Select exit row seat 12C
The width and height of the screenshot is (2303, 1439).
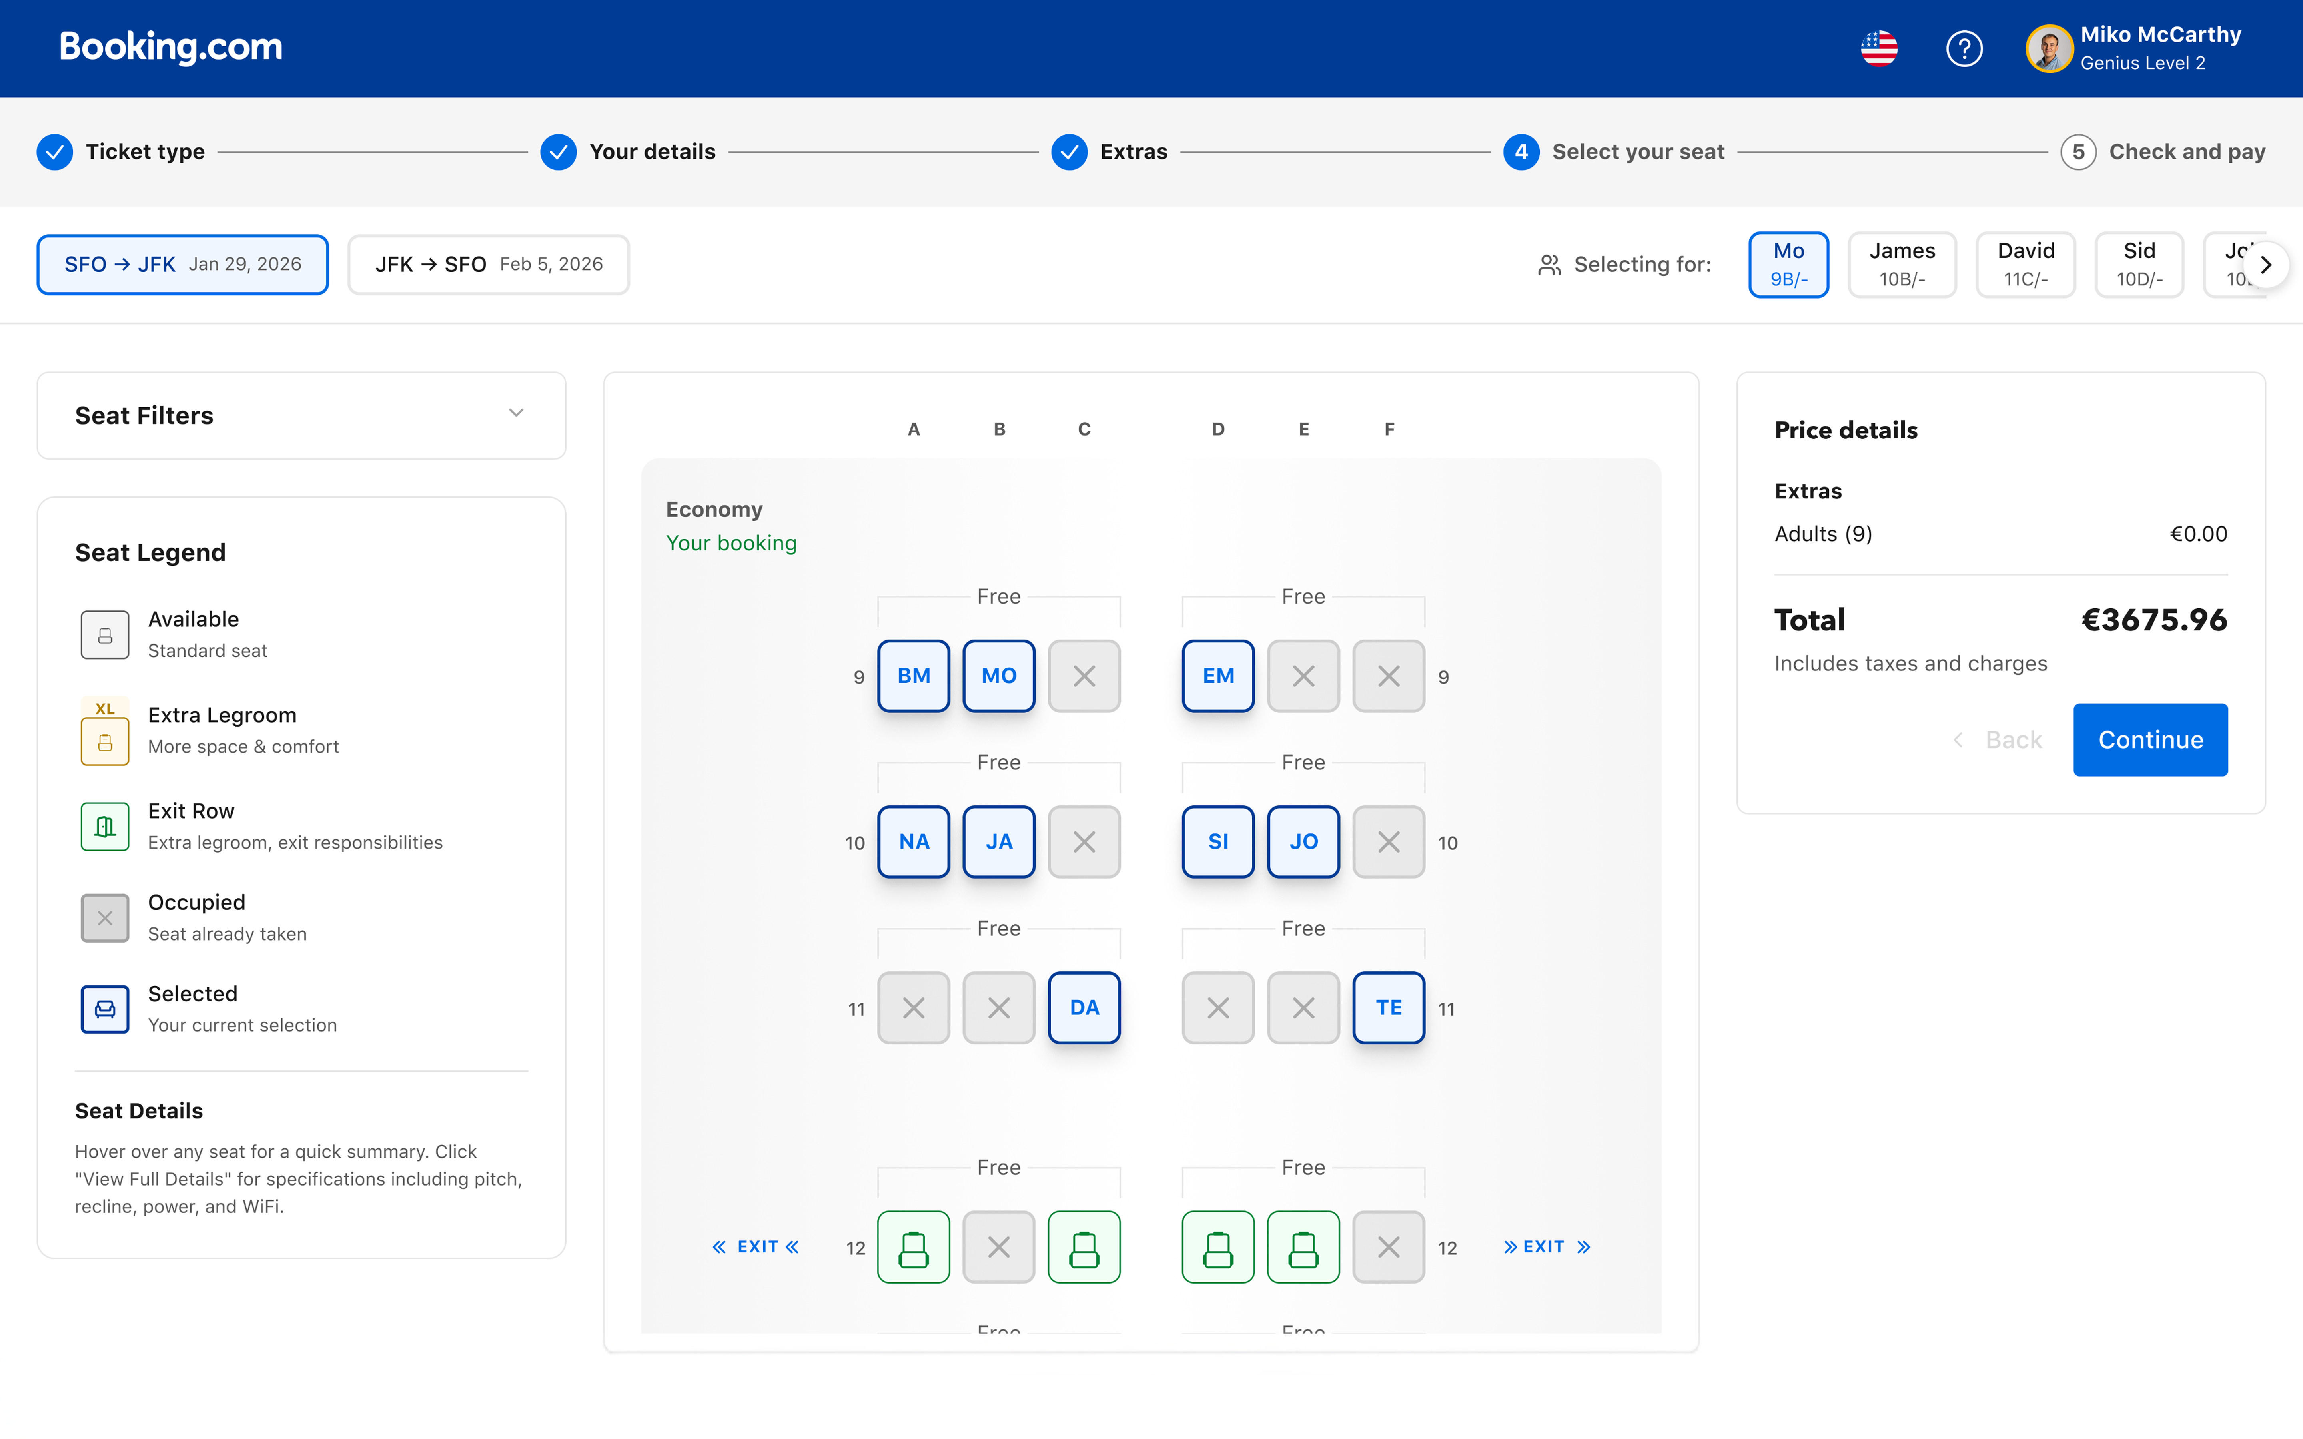point(1084,1247)
